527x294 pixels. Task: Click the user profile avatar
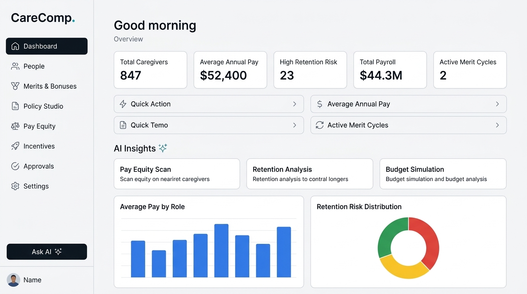click(13, 280)
